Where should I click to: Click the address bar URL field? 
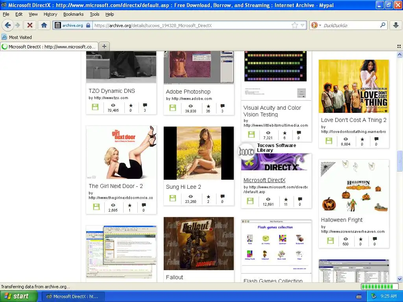point(192,26)
